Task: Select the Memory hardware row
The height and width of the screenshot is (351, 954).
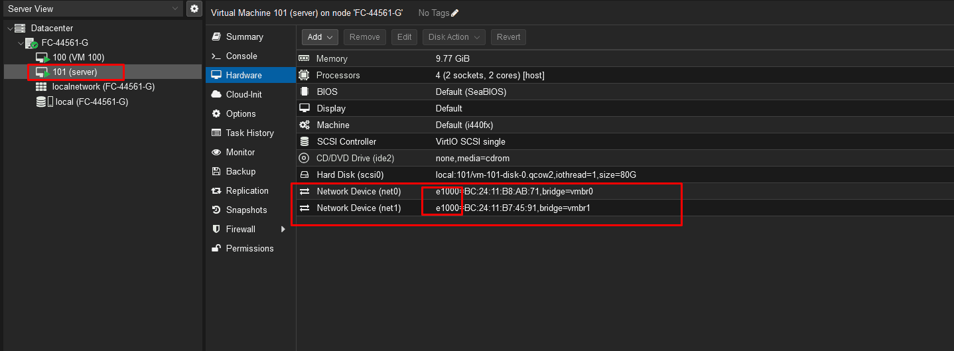Action: [x=624, y=58]
